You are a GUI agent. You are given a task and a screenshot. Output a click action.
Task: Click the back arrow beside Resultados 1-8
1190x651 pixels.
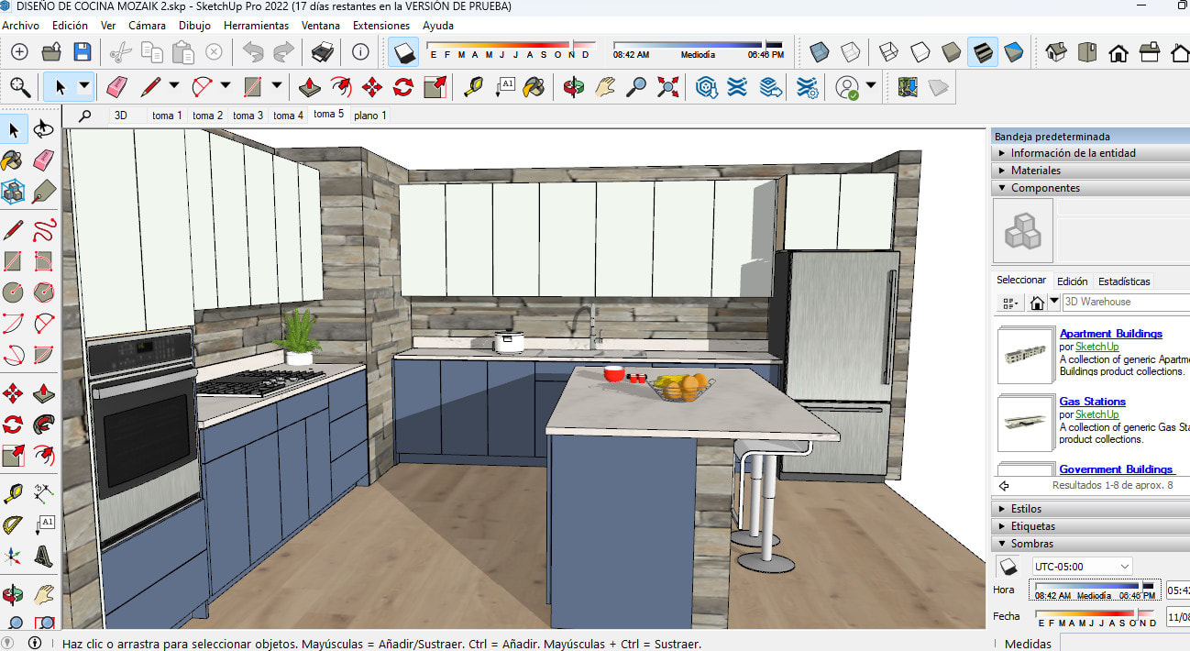[1004, 486]
